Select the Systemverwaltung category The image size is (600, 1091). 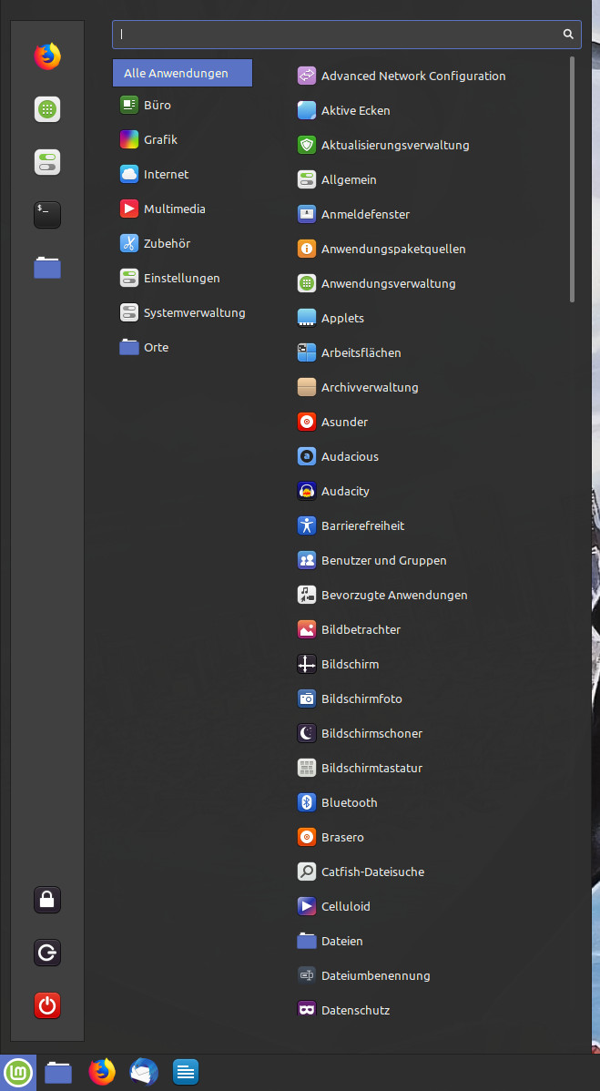click(182, 312)
